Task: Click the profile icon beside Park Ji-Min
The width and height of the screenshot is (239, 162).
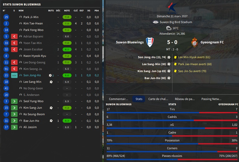Action: [21, 17]
